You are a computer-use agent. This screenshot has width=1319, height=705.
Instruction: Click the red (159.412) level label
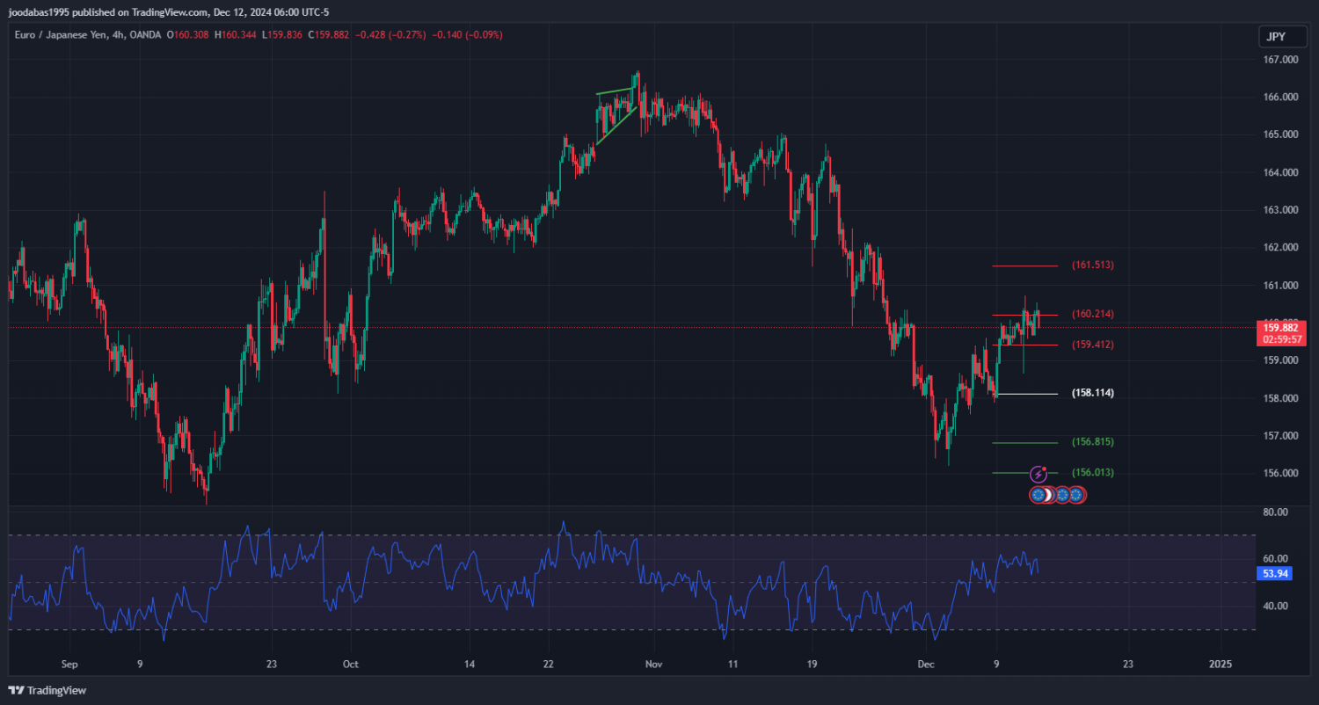click(x=1093, y=345)
